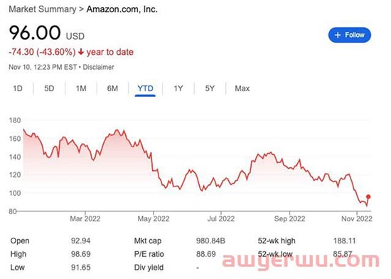Click the Mar 2022 axis label
Image resolution: width=391 pixels, height=279 pixels.
pyautogui.click(x=85, y=219)
